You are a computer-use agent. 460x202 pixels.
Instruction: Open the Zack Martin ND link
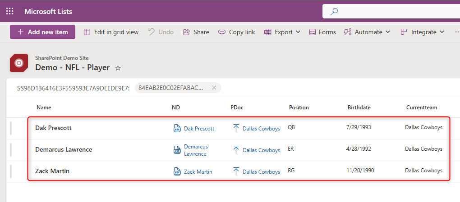198,171
